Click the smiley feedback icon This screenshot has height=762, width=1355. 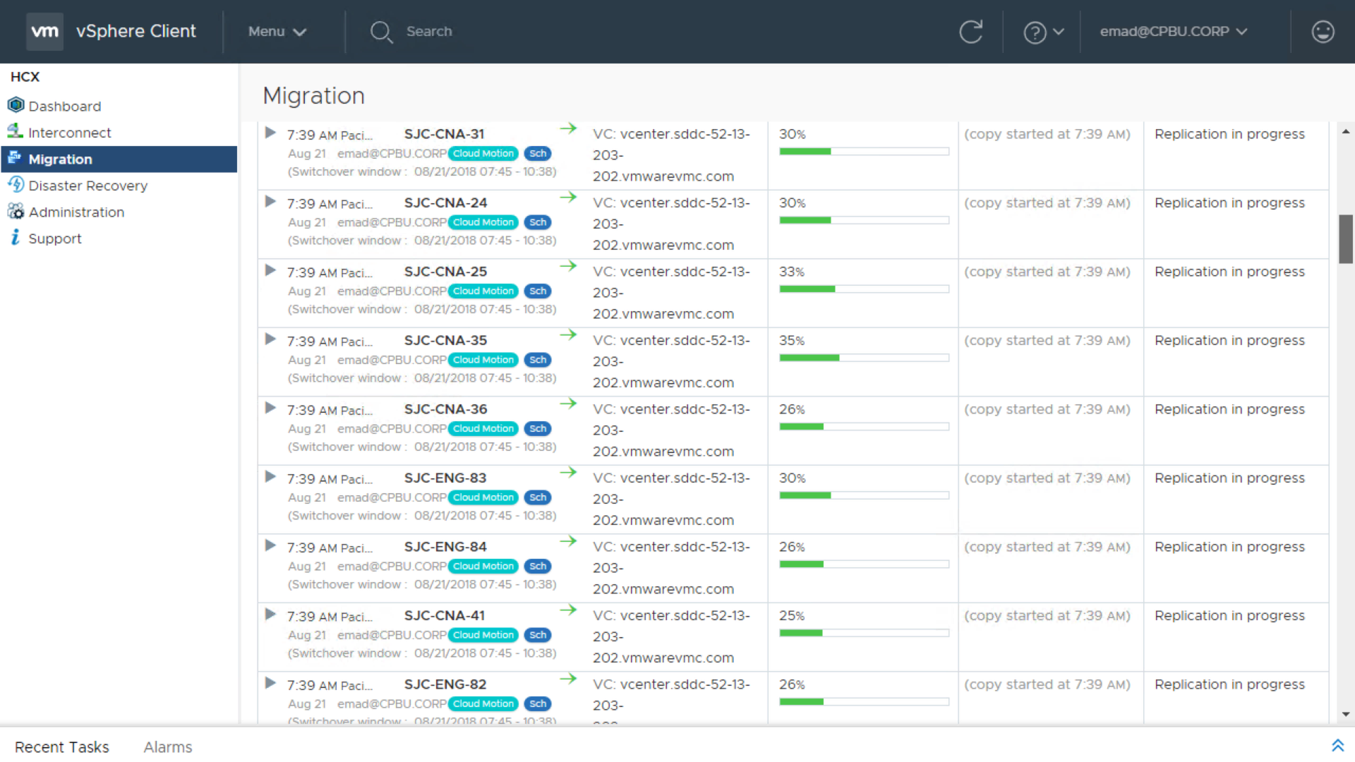[x=1323, y=32]
